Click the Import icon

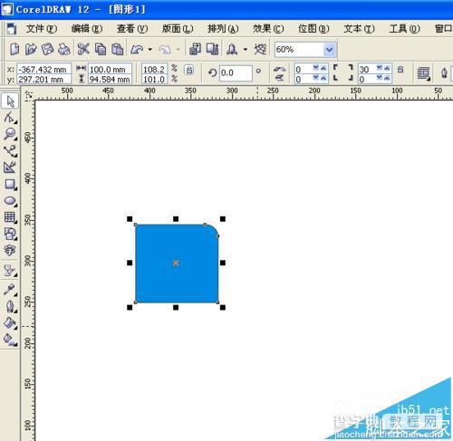click(x=195, y=49)
